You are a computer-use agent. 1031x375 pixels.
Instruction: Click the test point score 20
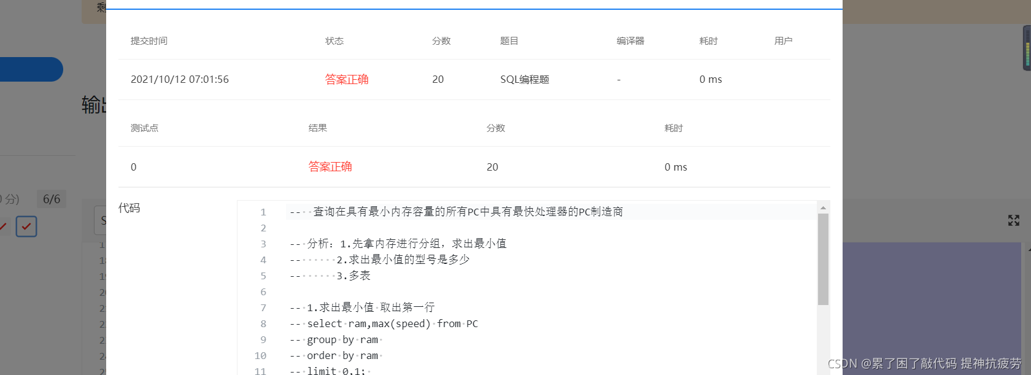coord(492,167)
